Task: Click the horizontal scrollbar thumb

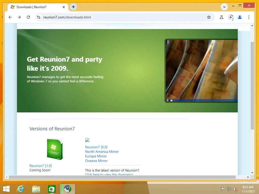Action: click(122, 177)
